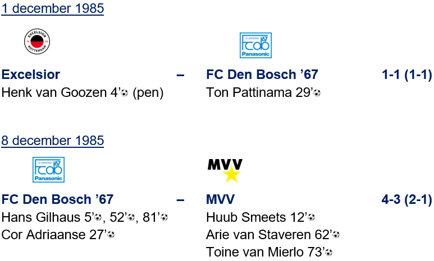This screenshot has width=434, height=261.
Task: Click the football icon after Hans Gilhaus 5'
Action: click(98, 217)
